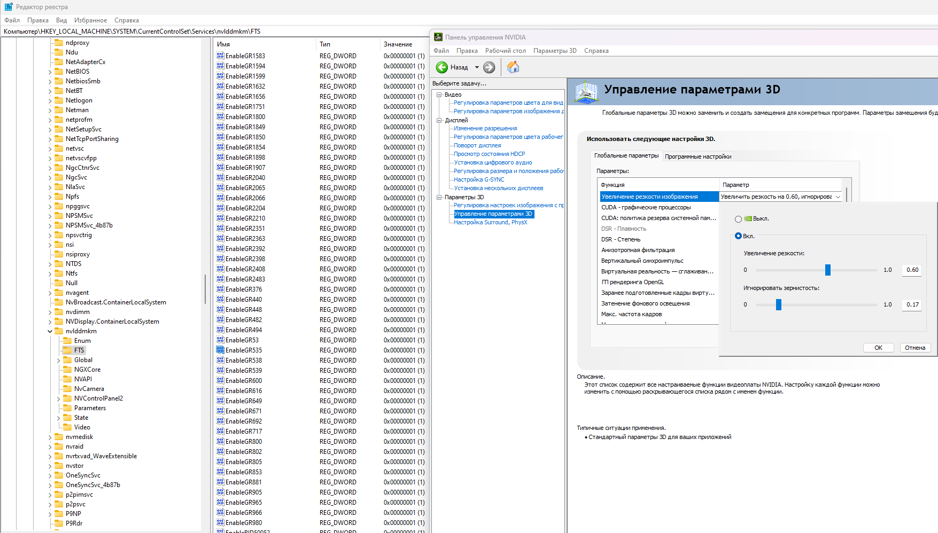Open Настройка Surround, PhysX link
This screenshot has height=533, width=938.
[x=491, y=222]
